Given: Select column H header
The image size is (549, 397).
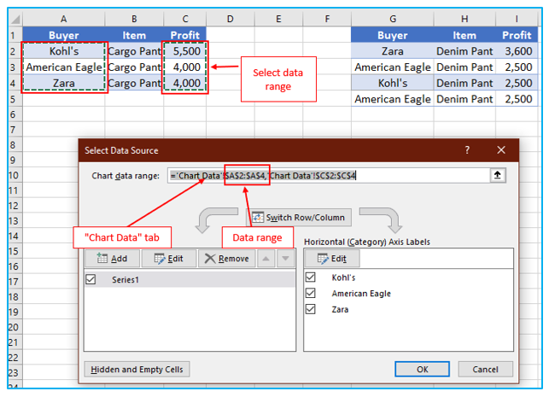Looking at the screenshot, I should click(x=464, y=19).
